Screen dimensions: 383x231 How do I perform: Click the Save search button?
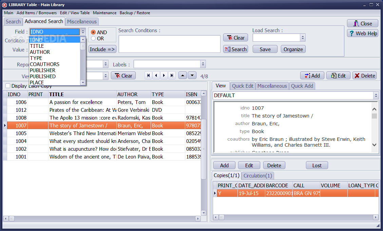[265, 49]
